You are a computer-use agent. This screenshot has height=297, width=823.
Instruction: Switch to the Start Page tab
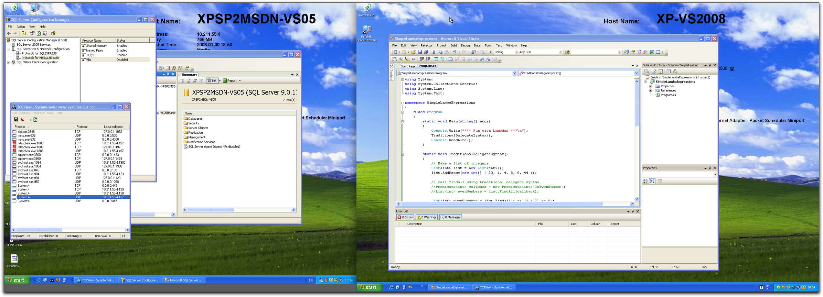(408, 66)
